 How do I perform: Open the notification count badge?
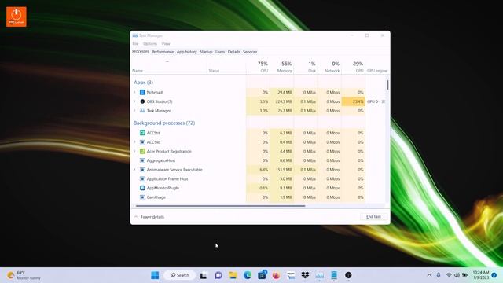coord(494,275)
